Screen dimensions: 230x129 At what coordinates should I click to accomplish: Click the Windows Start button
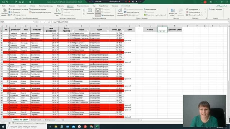coord(3,126)
